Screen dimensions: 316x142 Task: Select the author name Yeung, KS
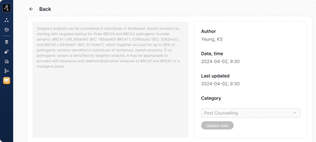[212, 39]
